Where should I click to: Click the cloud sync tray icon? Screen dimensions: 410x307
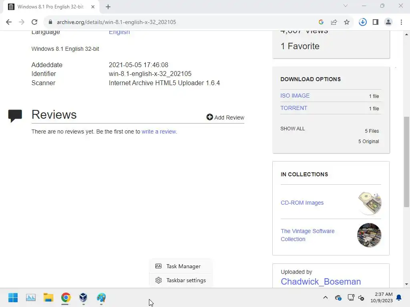pos(338,297)
